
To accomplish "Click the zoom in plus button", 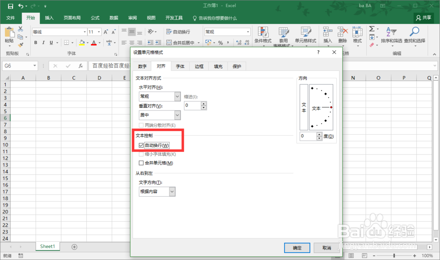I will click(415, 256).
